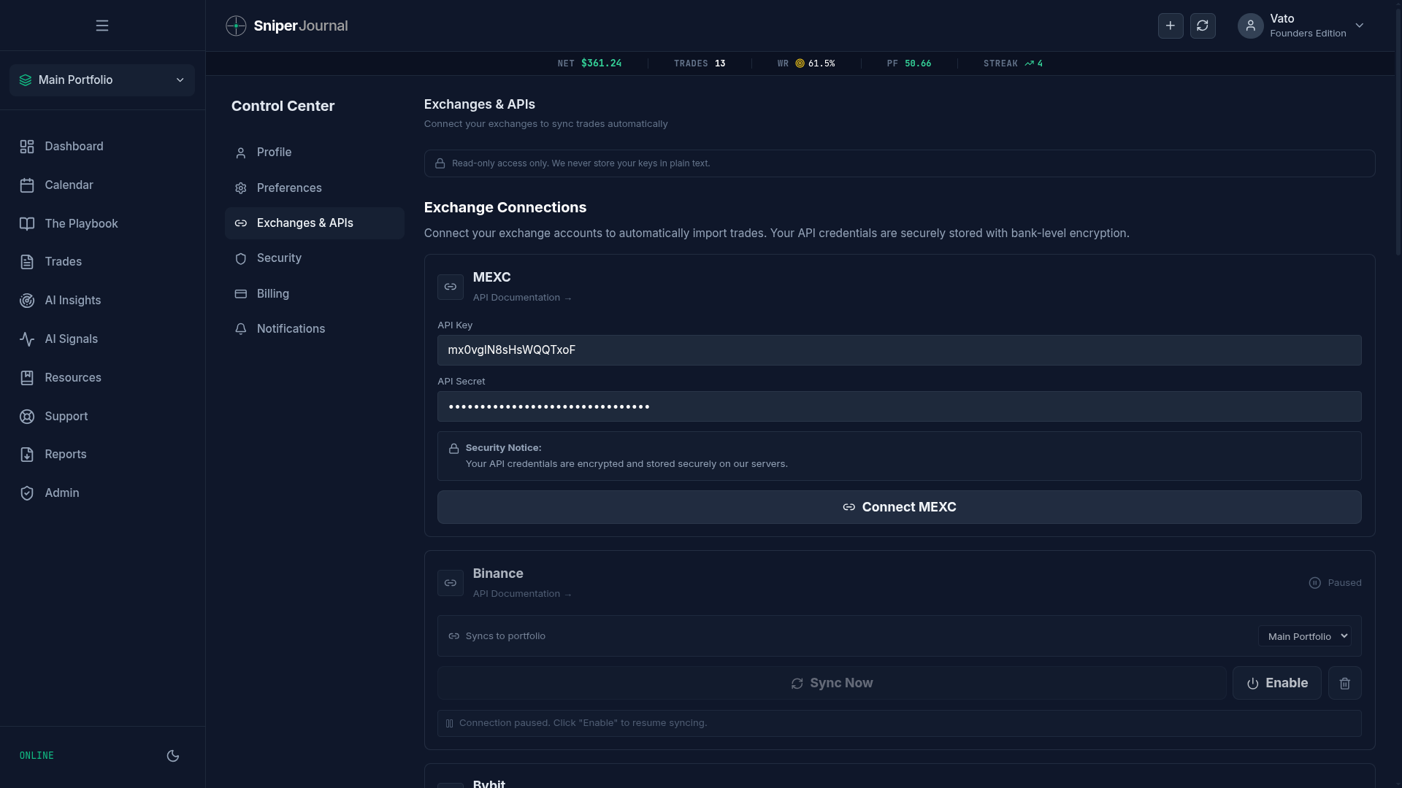Expand the Main Portfolio selector in the sidebar
The height and width of the screenshot is (788, 1402).
point(102,80)
